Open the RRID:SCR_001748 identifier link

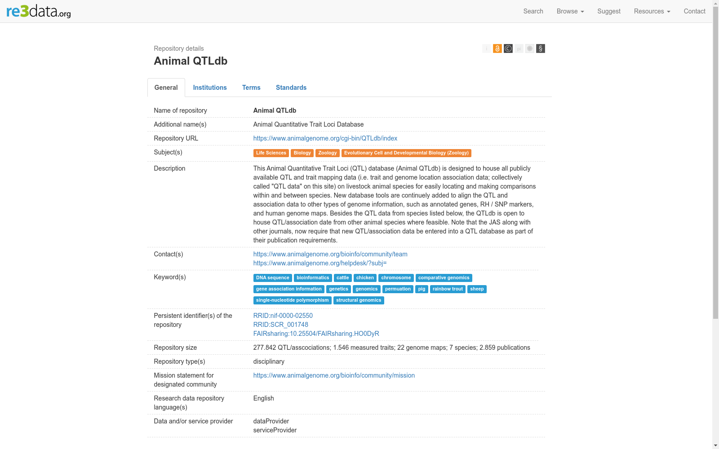[x=281, y=325]
